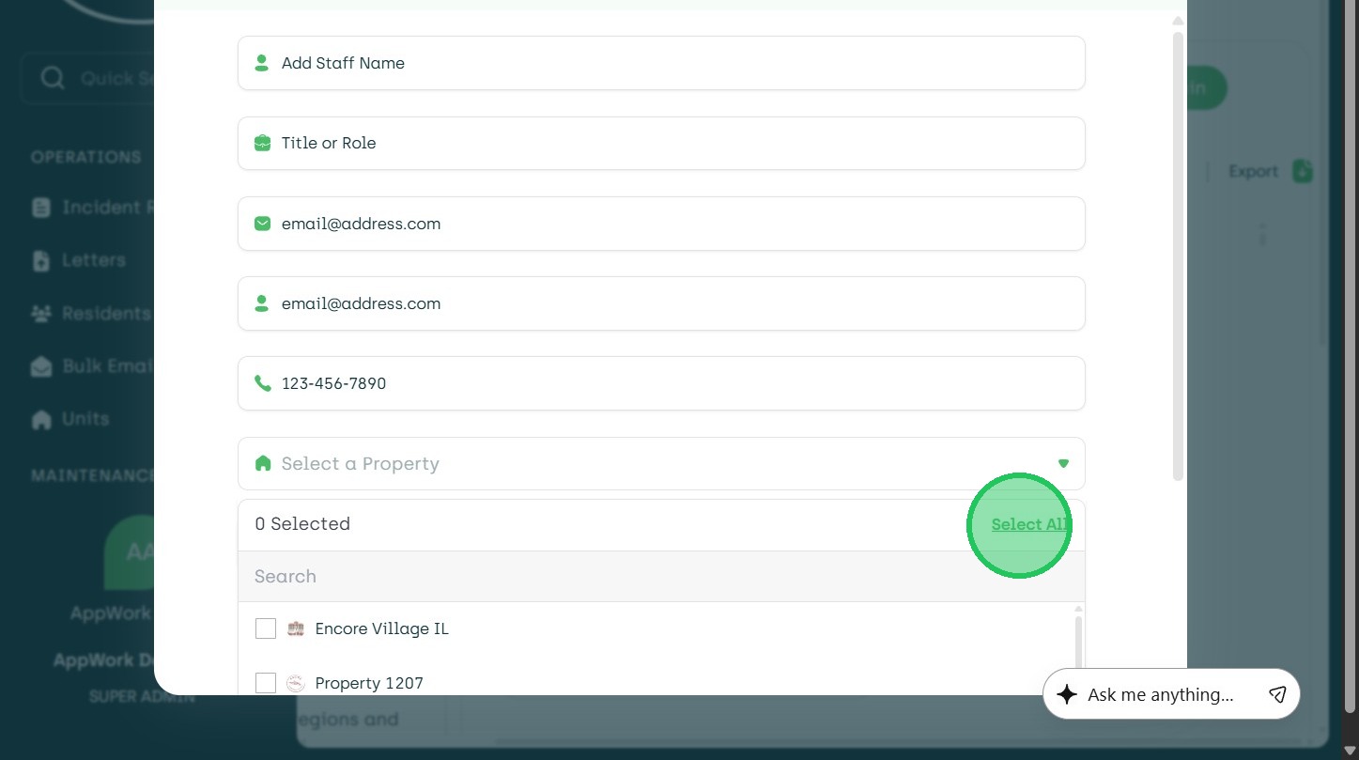The width and height of the screenshot is (1359, 760).
Task: Click the phone number field 123-456-7890
Action: pos(661,383)
